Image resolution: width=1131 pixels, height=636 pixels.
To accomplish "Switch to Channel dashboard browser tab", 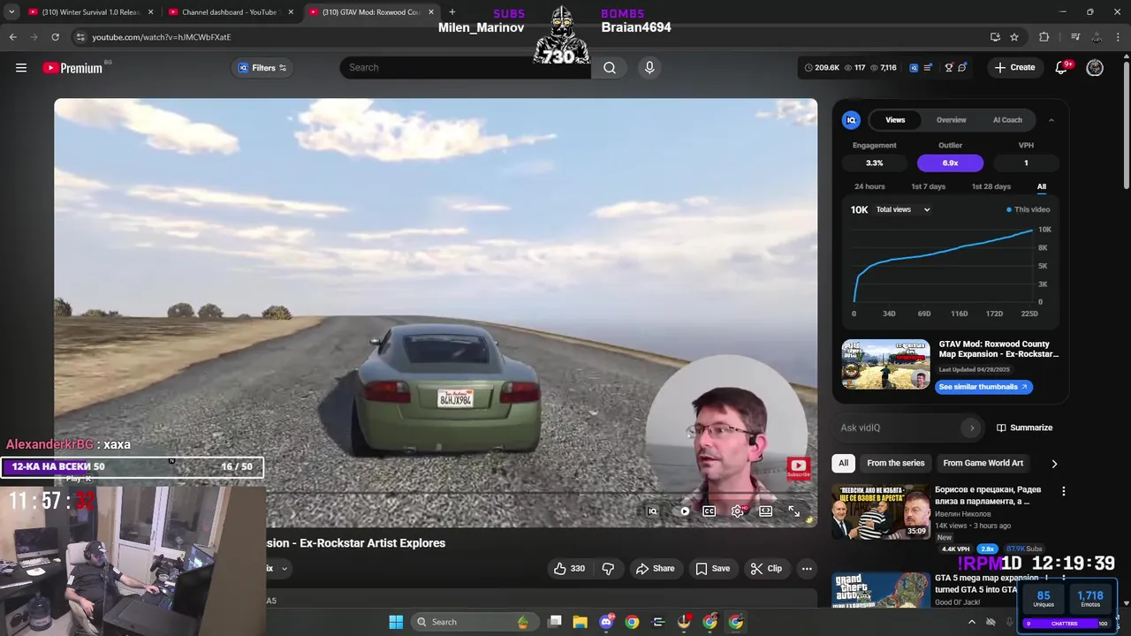I will click(232, 12).
